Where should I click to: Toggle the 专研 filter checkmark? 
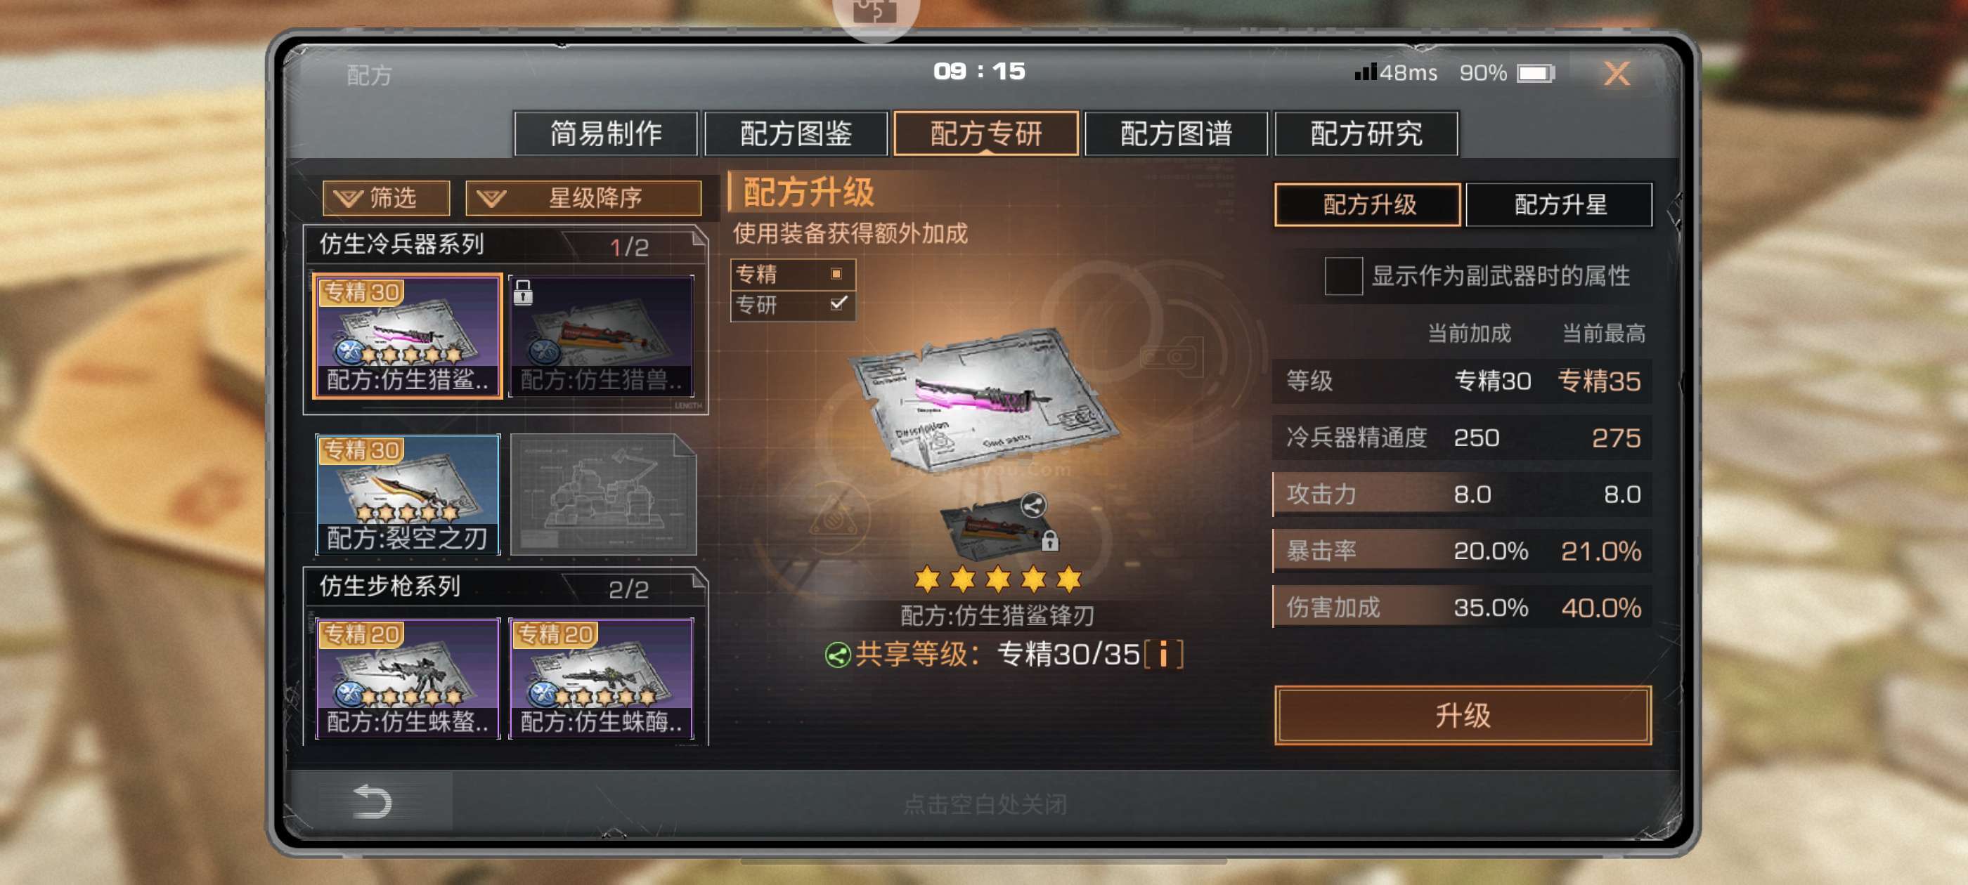pyautogui.click(x=838, y=304)
